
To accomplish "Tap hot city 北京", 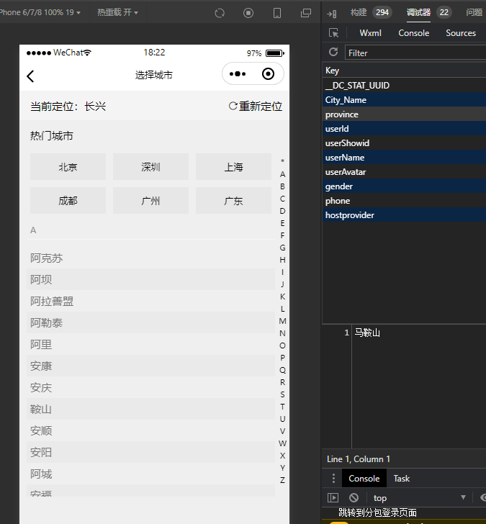I will [68, 167].
